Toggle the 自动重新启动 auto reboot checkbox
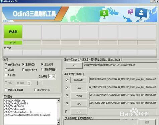Screen dimensions: 159x125 click(6, 65)
